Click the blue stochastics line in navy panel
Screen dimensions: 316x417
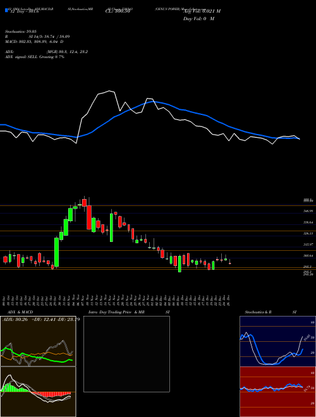(x=271, y=351)
